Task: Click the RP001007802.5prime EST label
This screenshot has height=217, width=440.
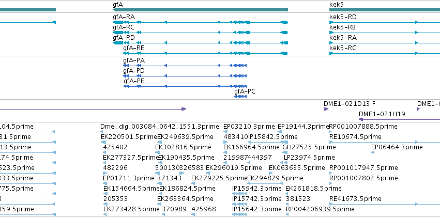Action: tap(363, 178)
